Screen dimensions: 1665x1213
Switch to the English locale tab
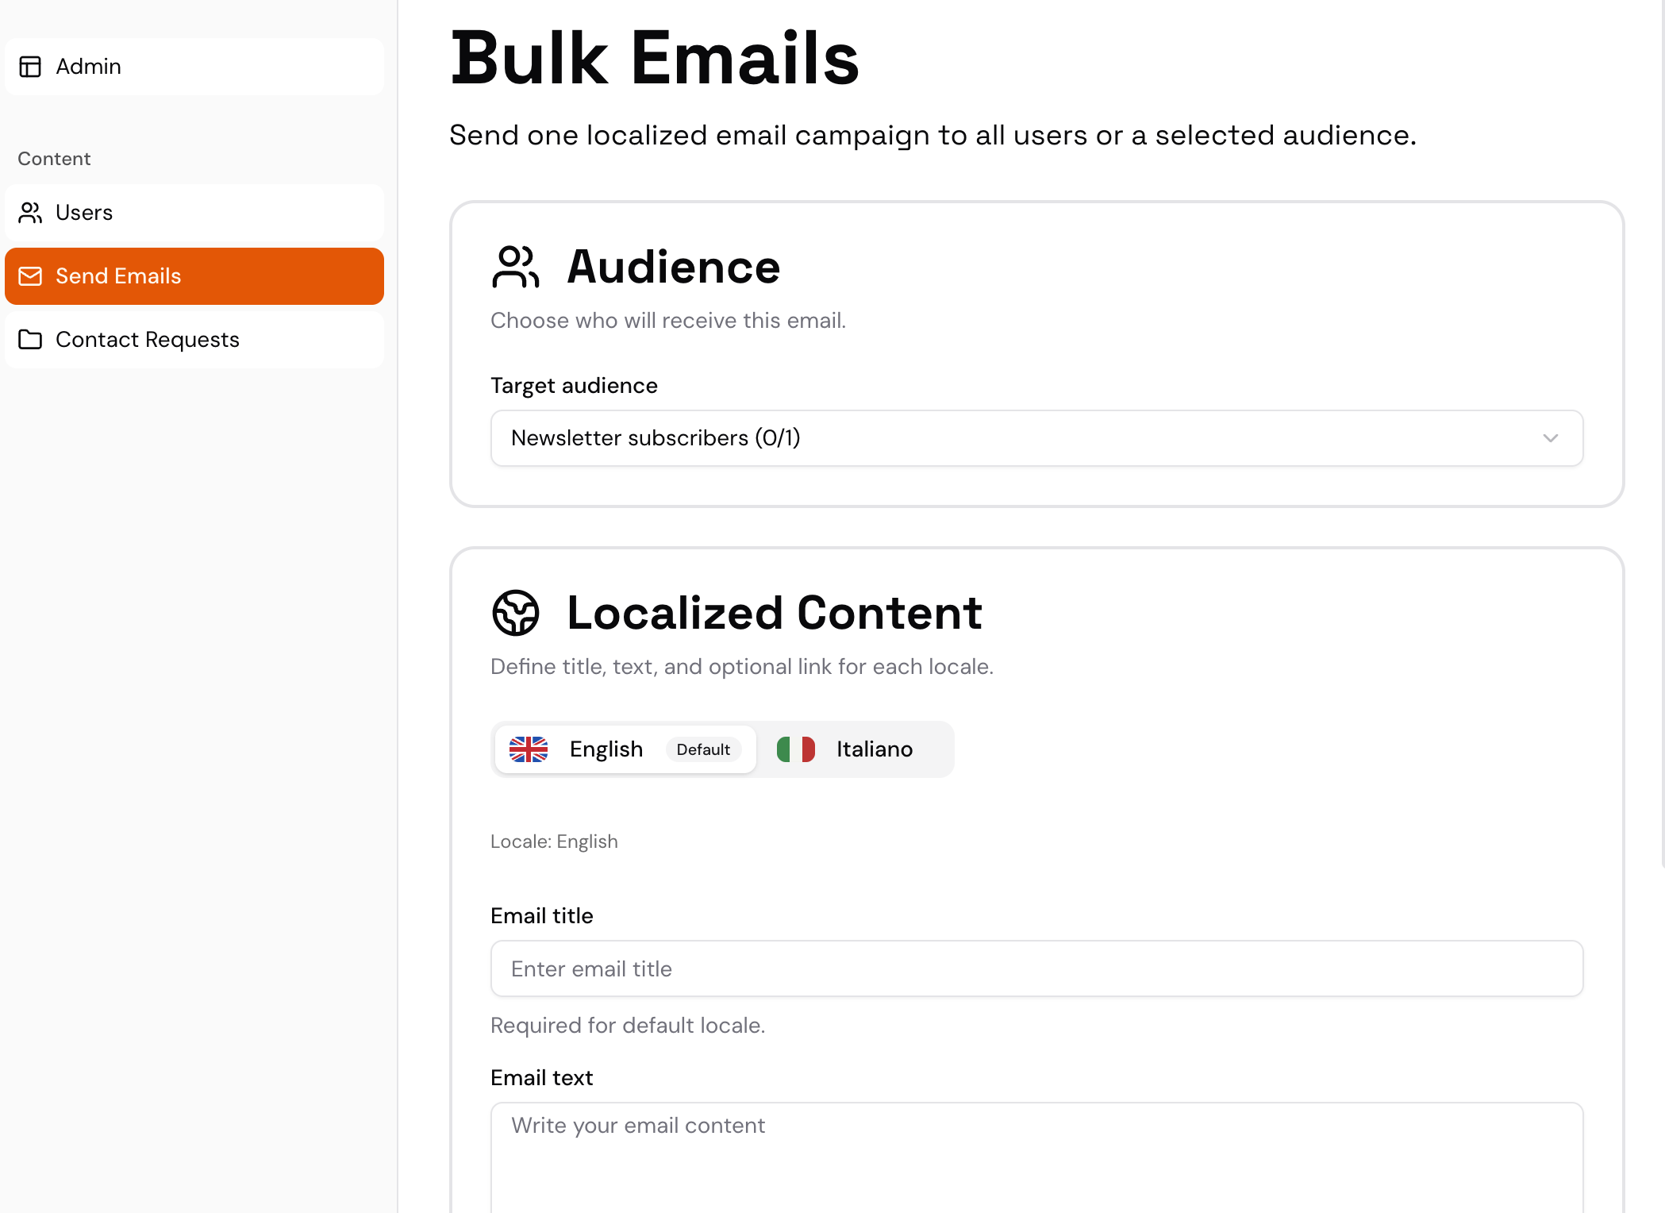point(606,749)
